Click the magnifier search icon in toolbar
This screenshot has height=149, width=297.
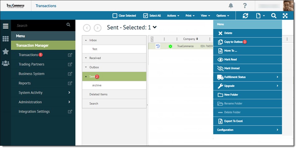(x=274, y=16)
